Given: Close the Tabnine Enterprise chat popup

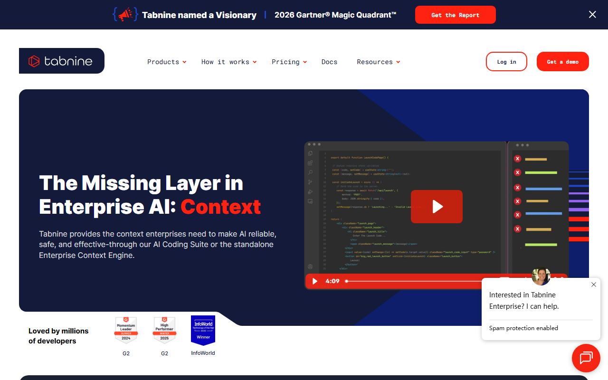Looking at the screenshot, I should [593, 285].
